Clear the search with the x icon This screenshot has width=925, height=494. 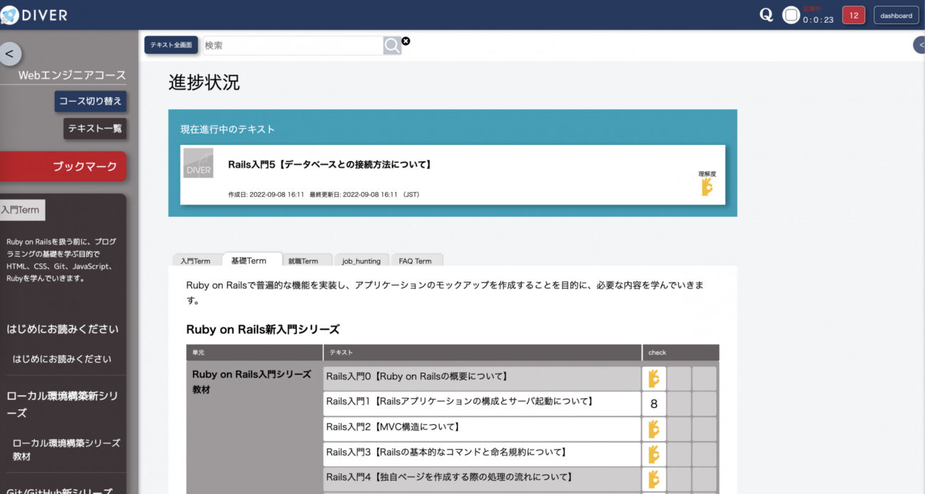pyautogui.click(x=406, y=41)
